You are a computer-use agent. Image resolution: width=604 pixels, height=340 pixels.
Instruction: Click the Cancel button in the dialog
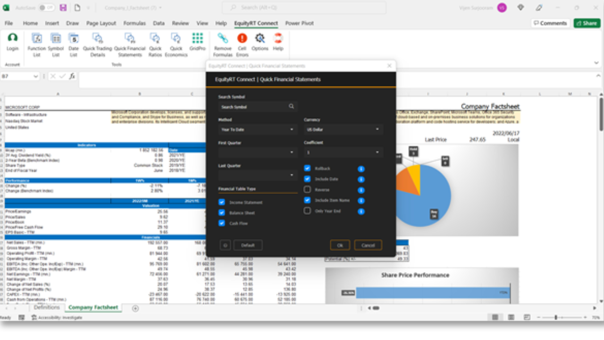368,245
